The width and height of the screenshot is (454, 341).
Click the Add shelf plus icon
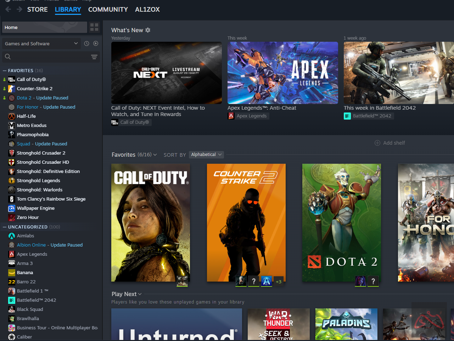coord(377,143)
